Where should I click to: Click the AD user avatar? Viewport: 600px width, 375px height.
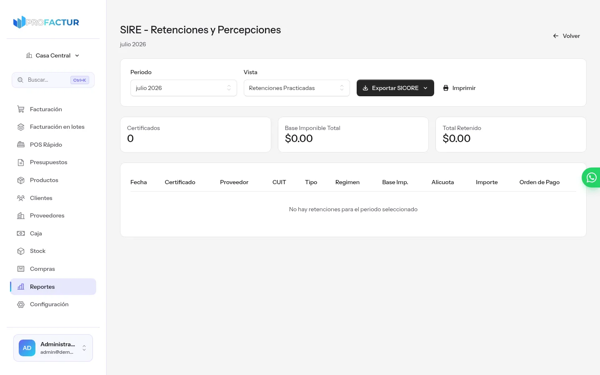27,348
